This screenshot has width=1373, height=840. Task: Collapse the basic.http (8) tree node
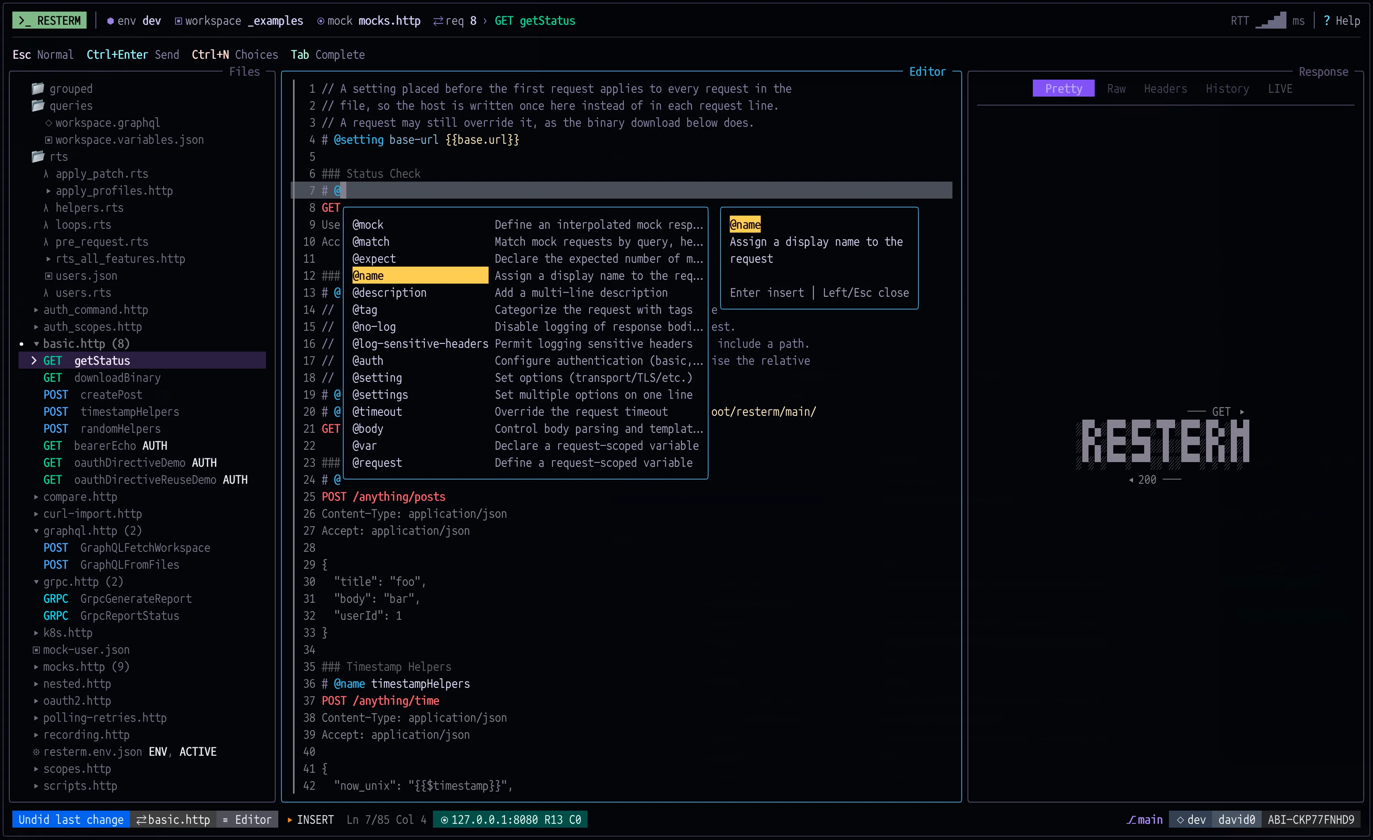click(x=36, y=343)
